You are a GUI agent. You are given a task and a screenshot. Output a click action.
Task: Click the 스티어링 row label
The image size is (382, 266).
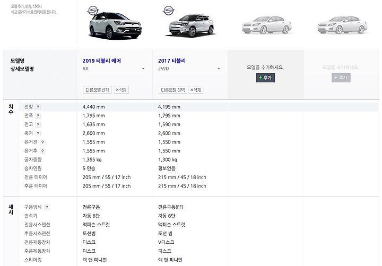click(x=33, y=260)
